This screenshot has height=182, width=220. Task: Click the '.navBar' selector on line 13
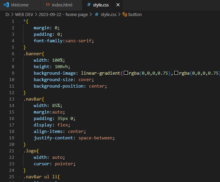[x=32, y=99]
